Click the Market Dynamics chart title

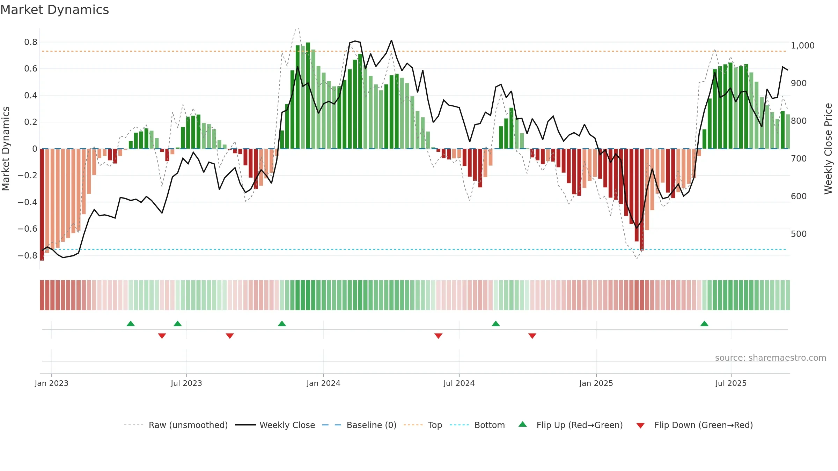point(55,10)
